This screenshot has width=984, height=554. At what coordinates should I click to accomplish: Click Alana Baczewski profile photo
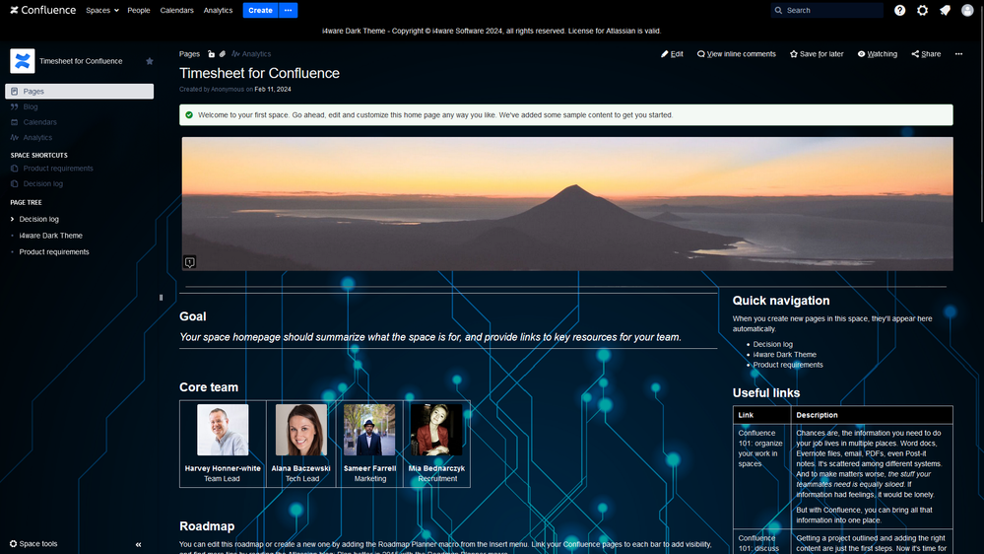(301, 430)
